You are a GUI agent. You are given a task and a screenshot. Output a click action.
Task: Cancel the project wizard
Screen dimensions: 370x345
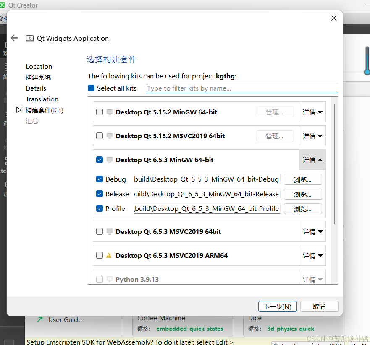[x=319, y=306]
